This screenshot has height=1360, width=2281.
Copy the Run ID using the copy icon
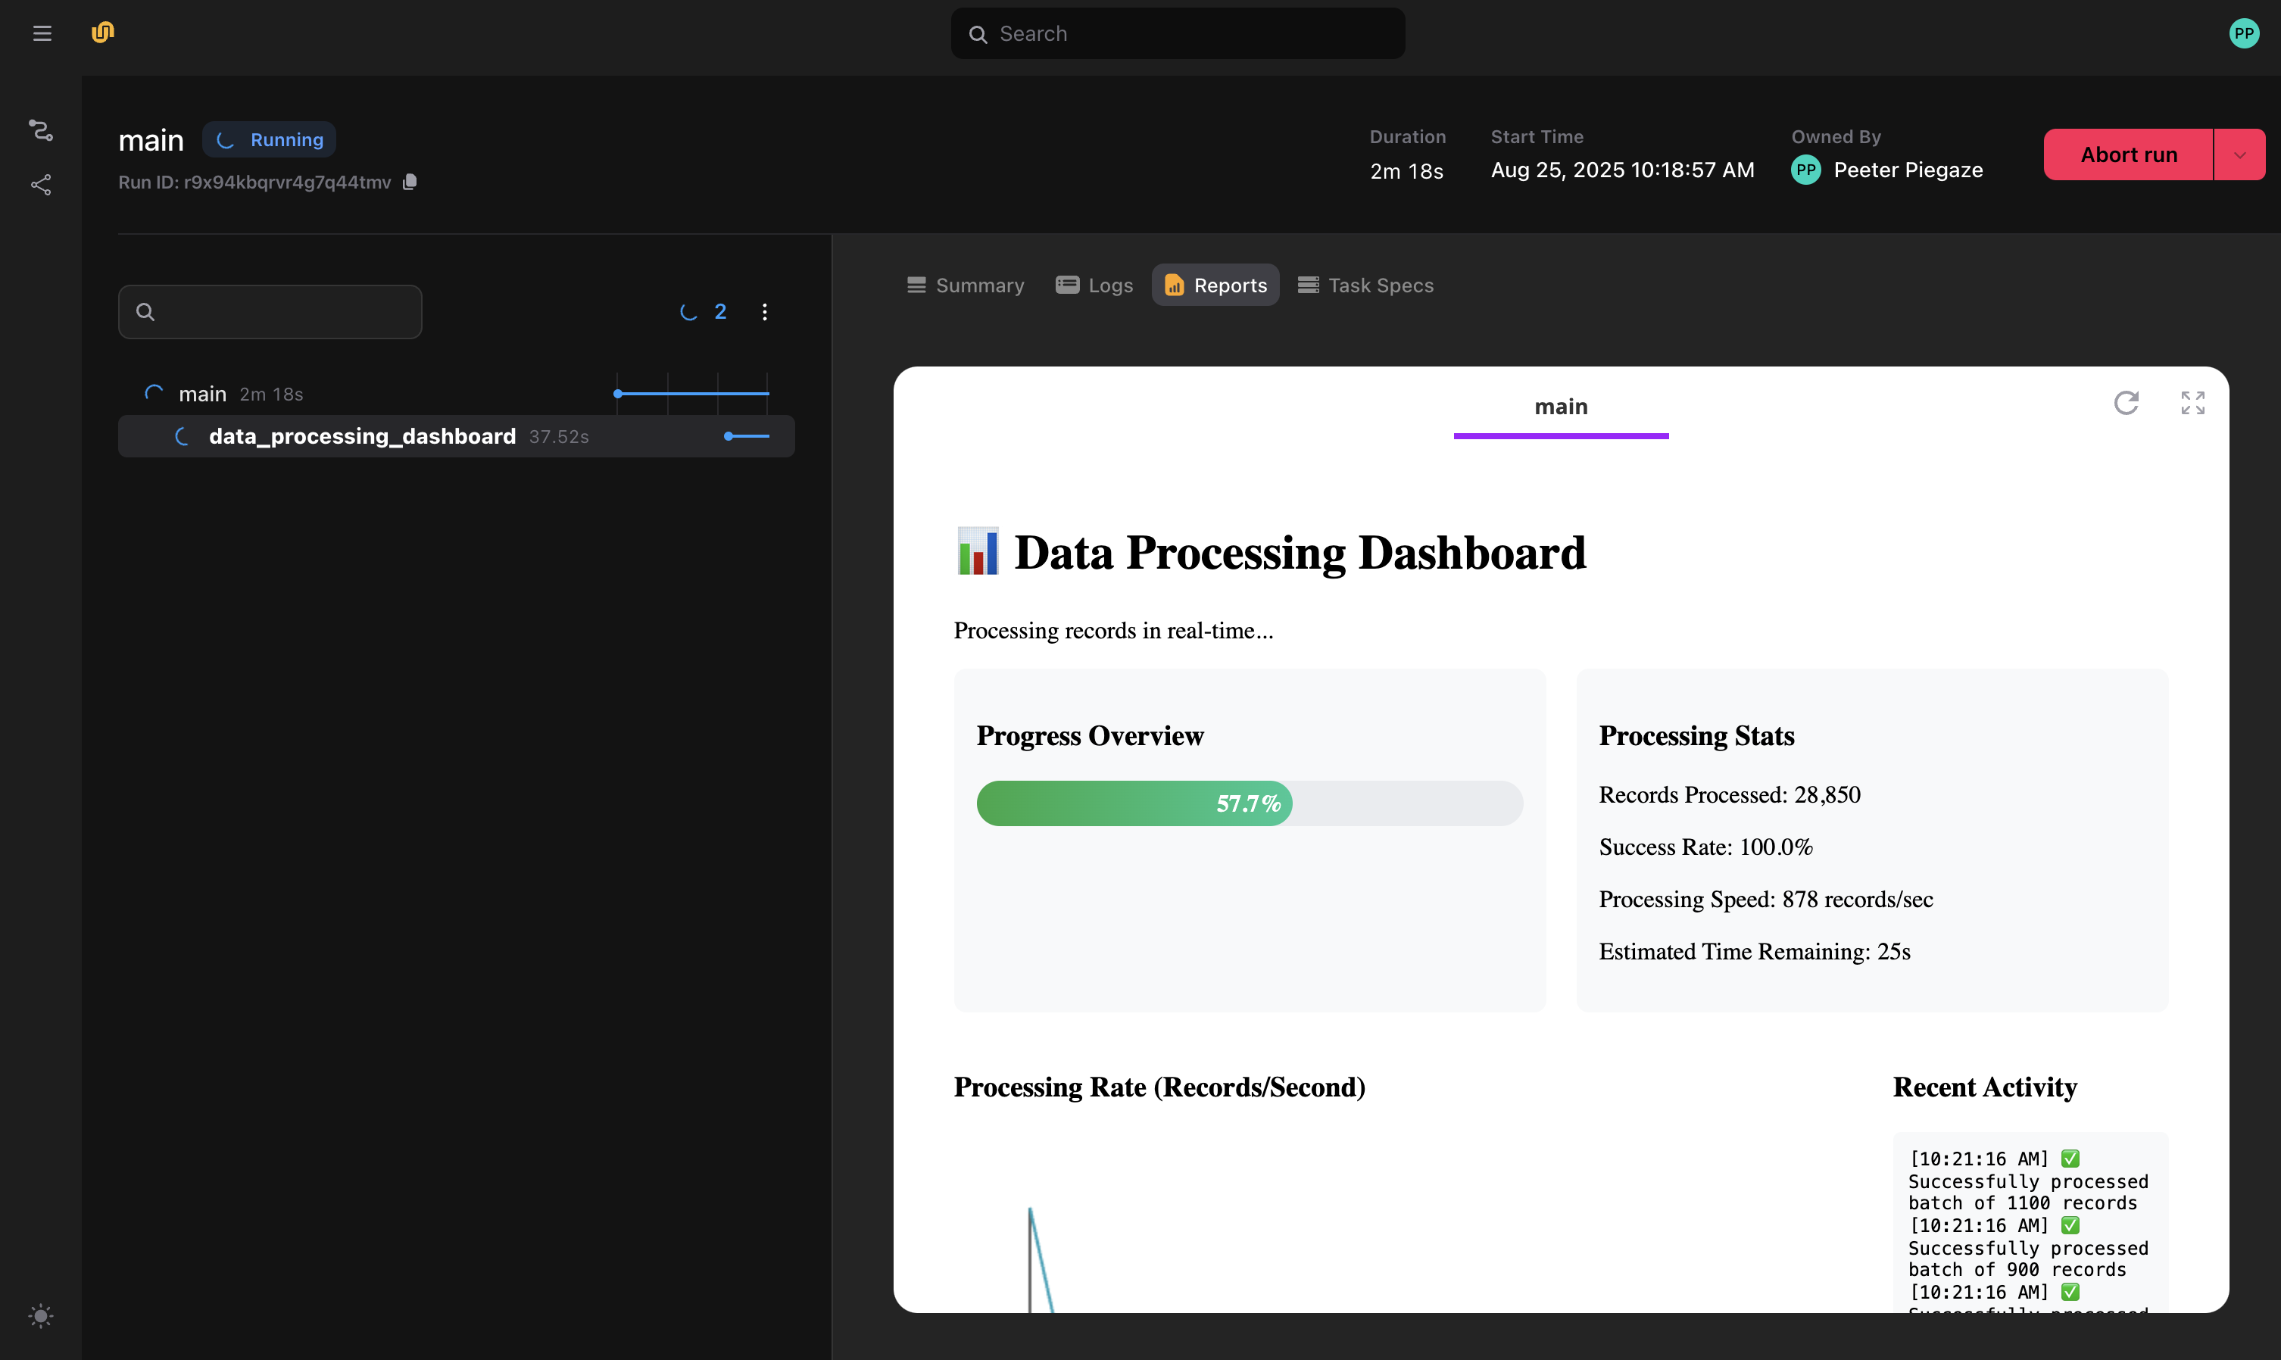click(410, 182)
